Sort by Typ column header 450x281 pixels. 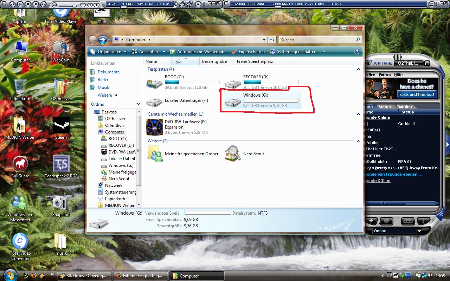coord(185,61)
